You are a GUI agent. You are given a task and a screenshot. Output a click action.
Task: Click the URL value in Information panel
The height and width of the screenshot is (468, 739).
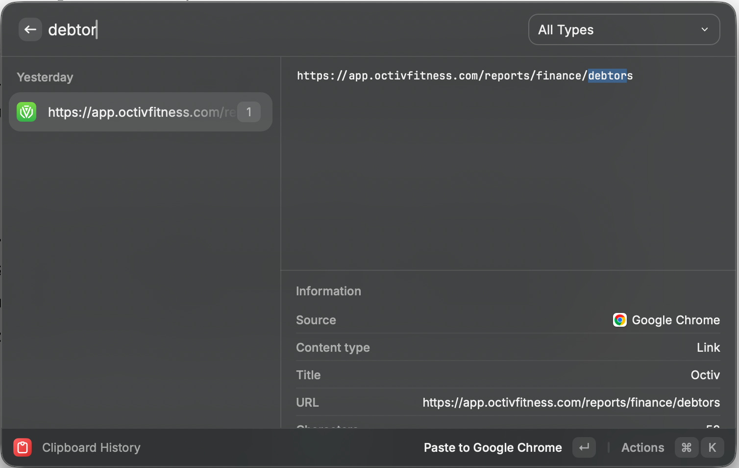point(571,402)
